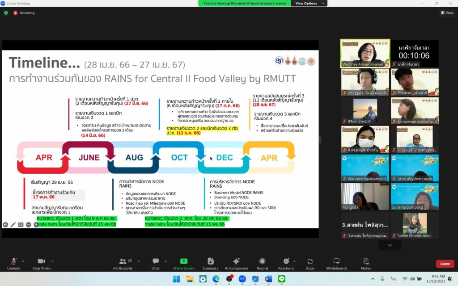The image size is (458, 286).
Task: Open the LINE app in the taskbar
Action: [281, 279]
